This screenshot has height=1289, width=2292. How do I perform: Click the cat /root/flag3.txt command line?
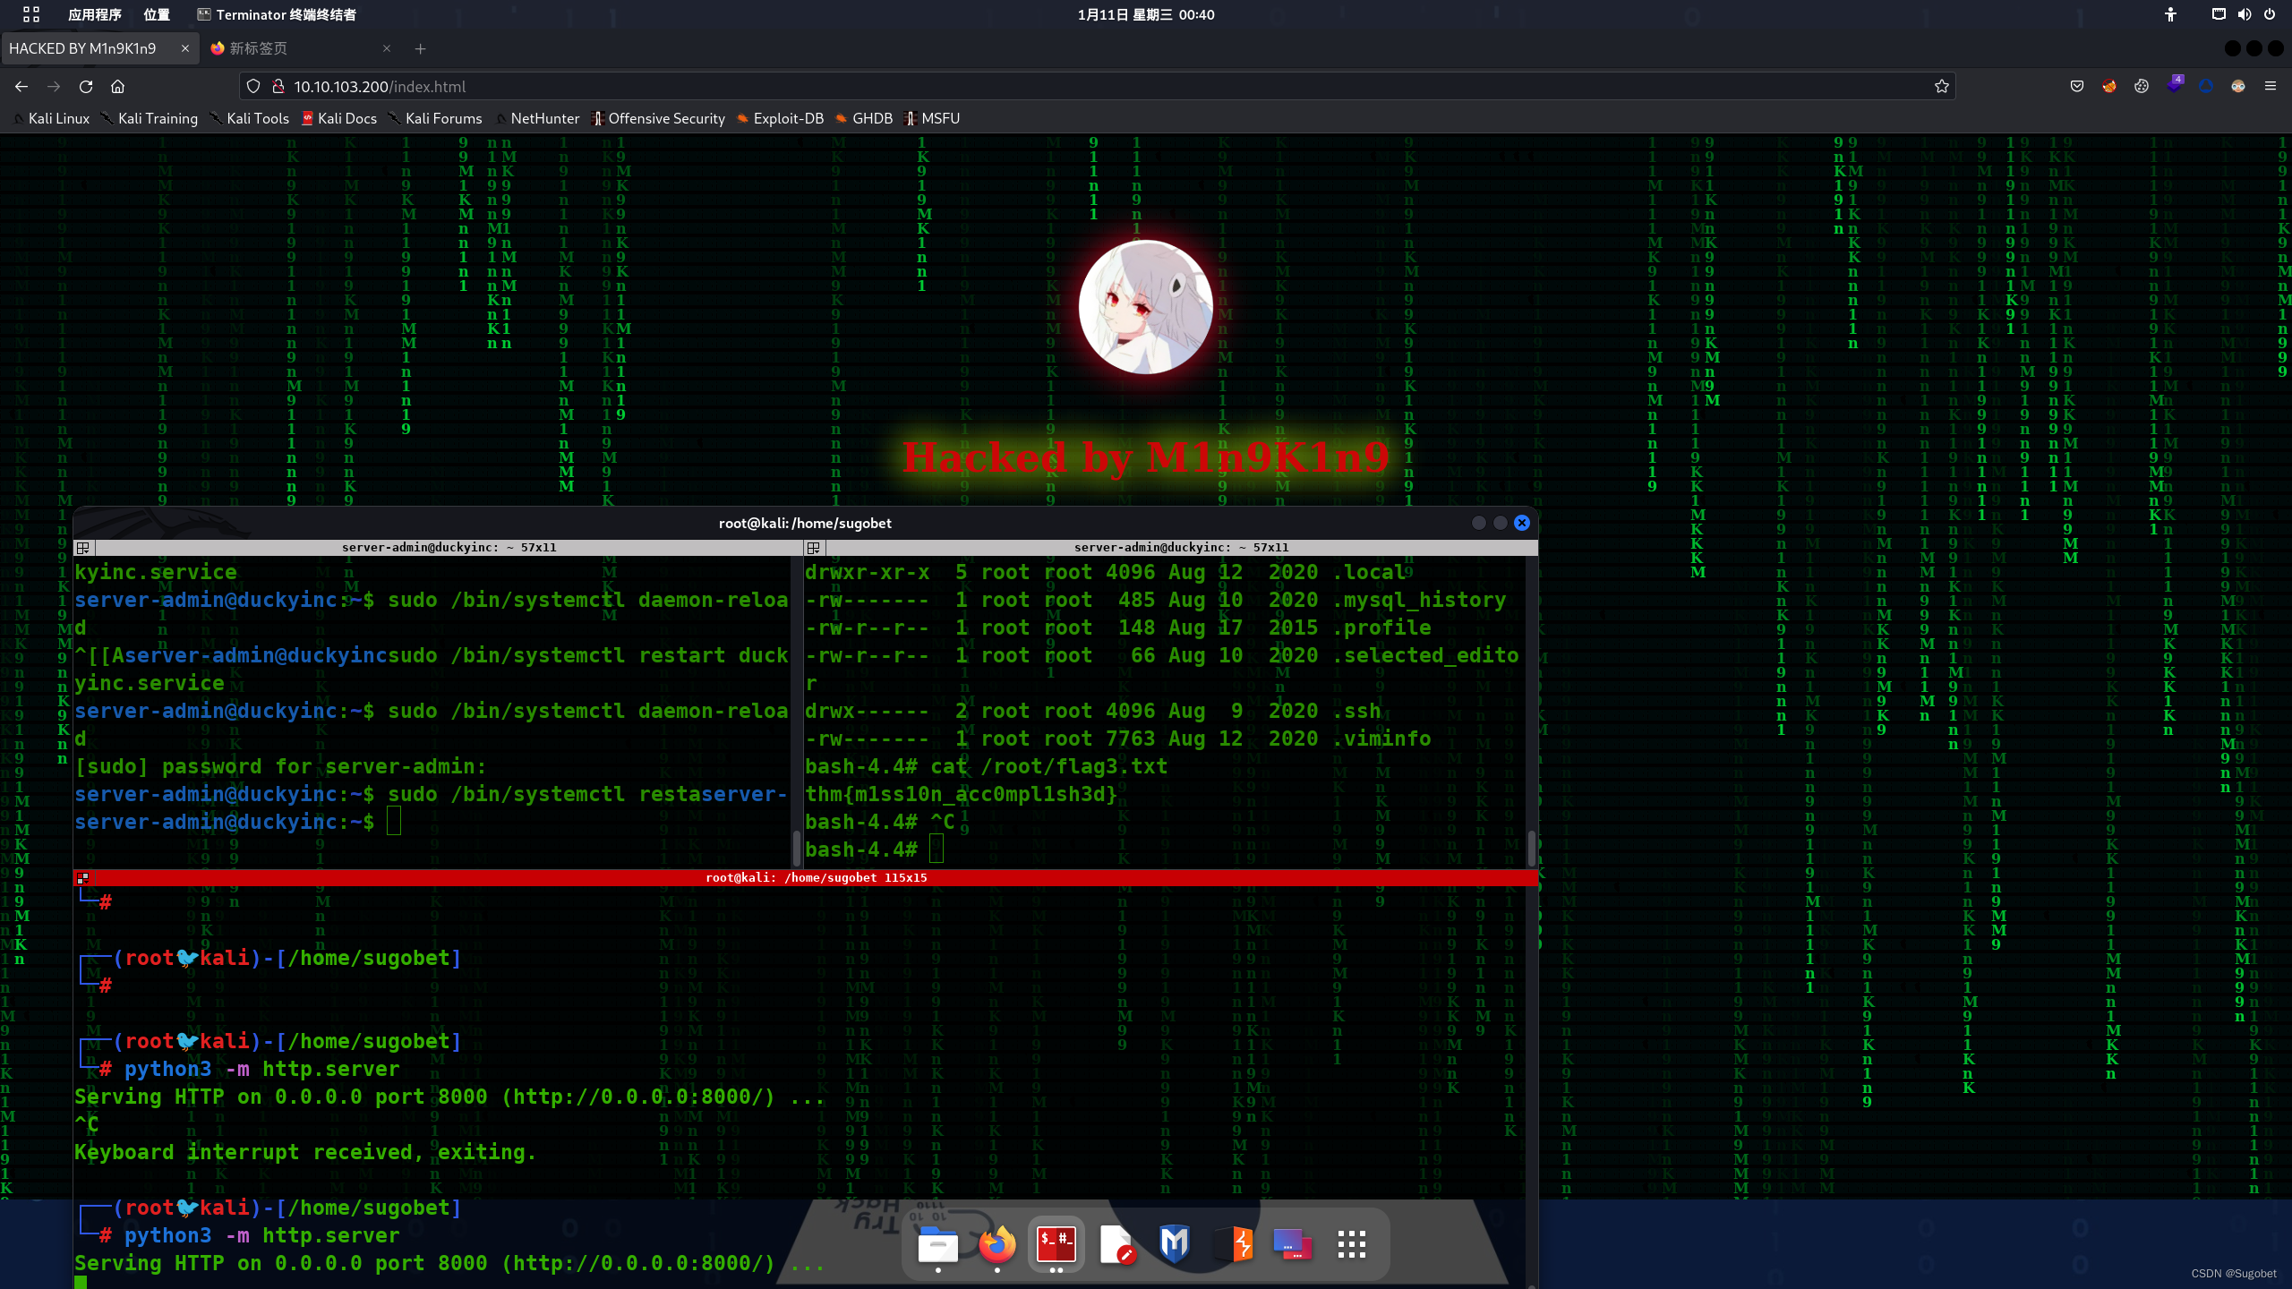point(986,766)
